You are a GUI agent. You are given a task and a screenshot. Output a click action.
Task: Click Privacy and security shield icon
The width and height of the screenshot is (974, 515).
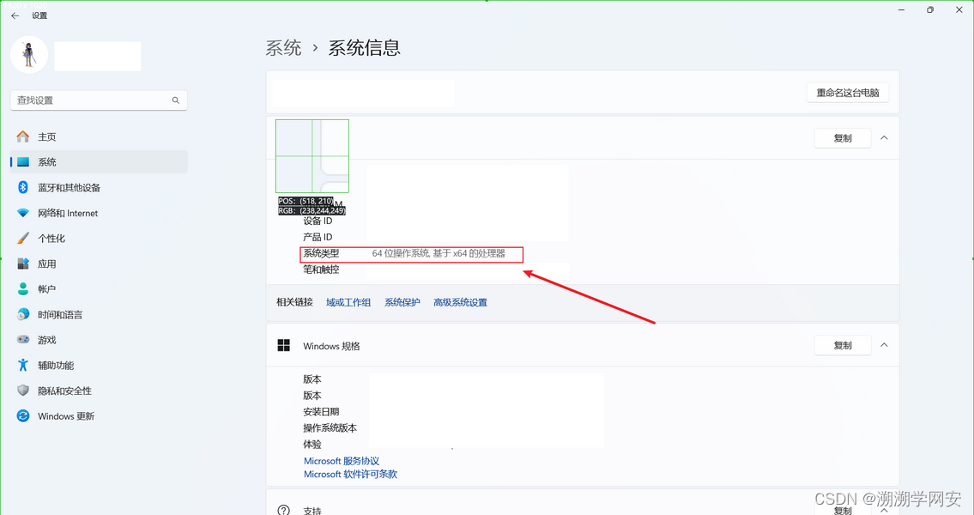click(23, 391)
